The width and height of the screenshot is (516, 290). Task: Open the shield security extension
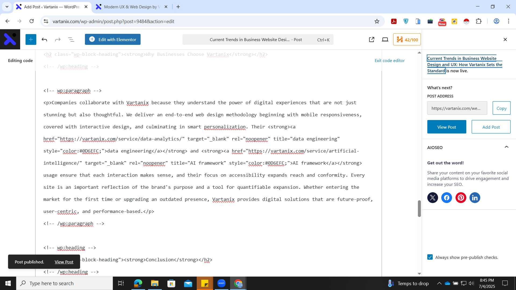(406, 21)
